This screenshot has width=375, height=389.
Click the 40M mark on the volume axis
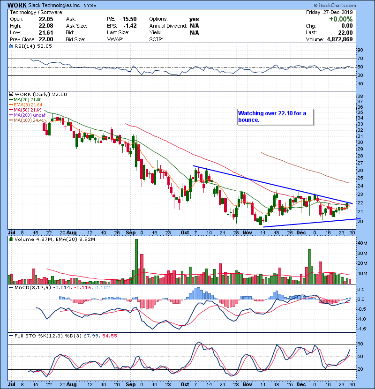362,243
